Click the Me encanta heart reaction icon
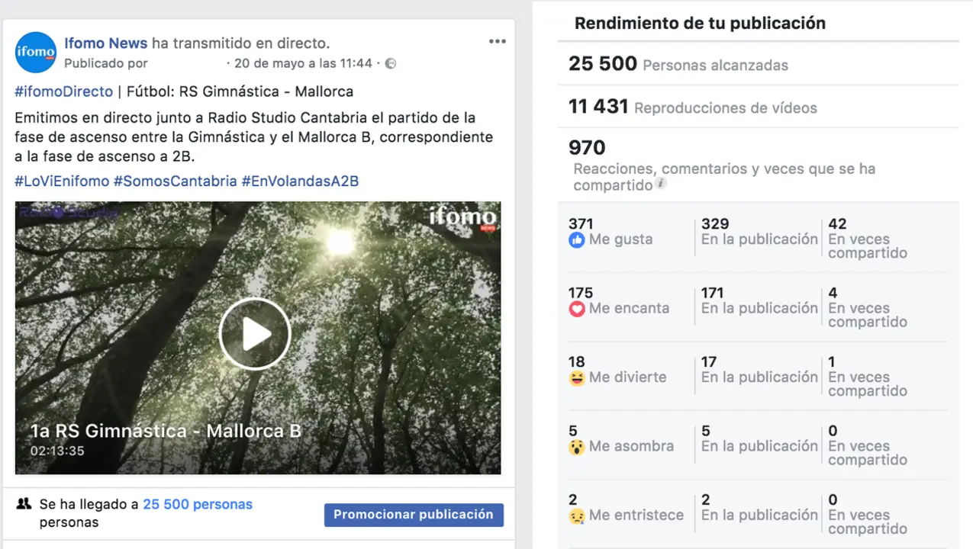973x549 pixels. click(577, 309)
